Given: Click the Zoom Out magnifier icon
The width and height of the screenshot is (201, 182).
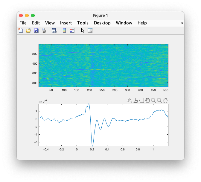Looking at the screenshot, I should [x=159, y=100].
